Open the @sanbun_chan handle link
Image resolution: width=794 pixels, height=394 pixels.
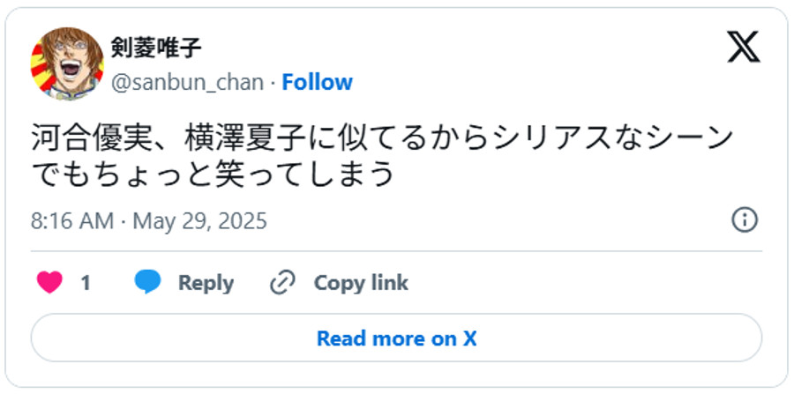pyautogui.click(x=186, y=82)
